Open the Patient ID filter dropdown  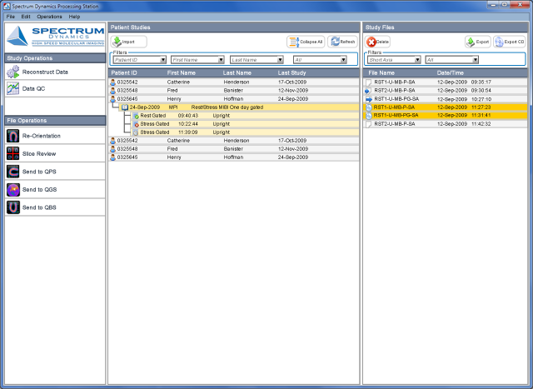click(140, 60)
